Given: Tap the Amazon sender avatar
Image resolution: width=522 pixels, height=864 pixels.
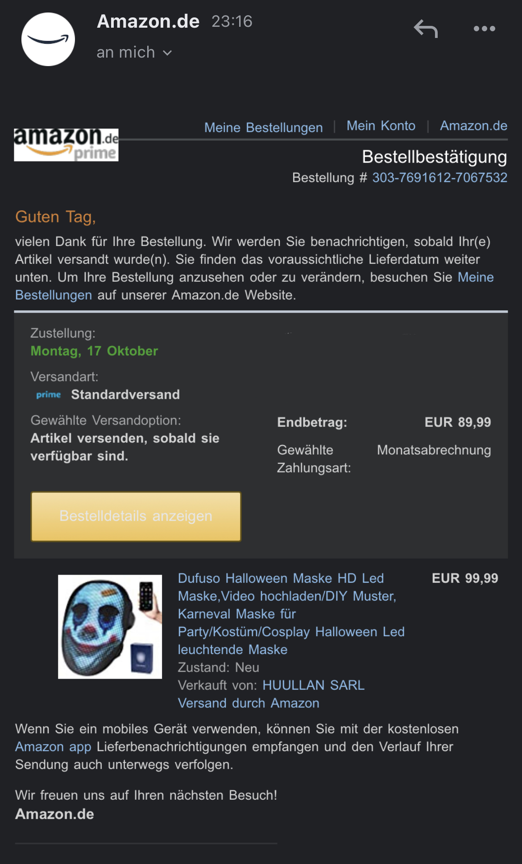Looking at the screenshot, I should pyautogui.click(x=48, y=39).
